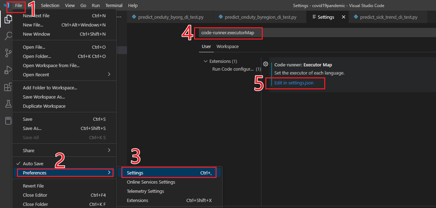Image resolution: width=436 pixels, height=208 pixels.
Task: Open the Go menu
Action: point(83,5)
